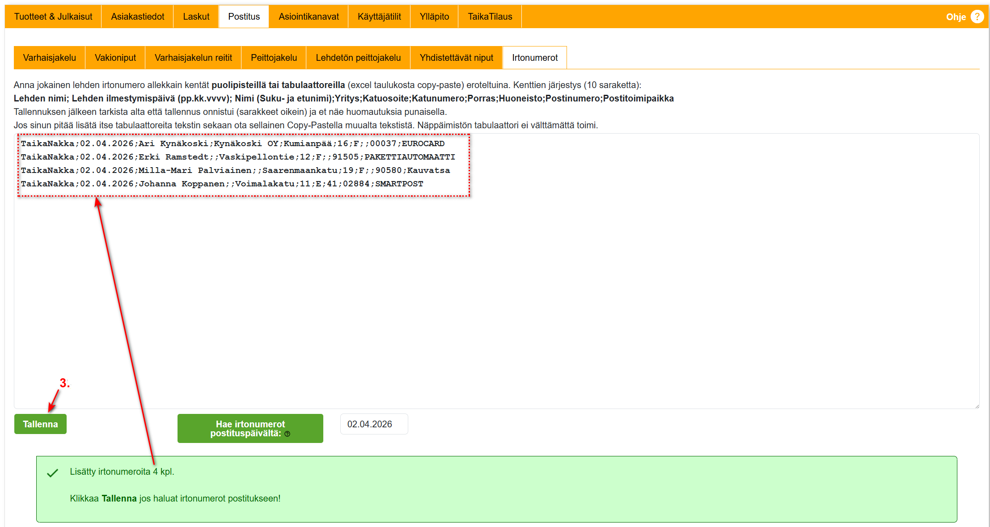
Task: Select the Vakioniput sub-tab
Action: pyautogui.click(x=115, y=58)
